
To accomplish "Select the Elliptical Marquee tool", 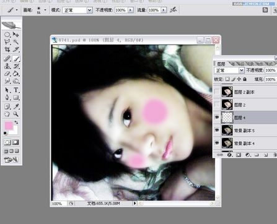I will coord(7,35).
